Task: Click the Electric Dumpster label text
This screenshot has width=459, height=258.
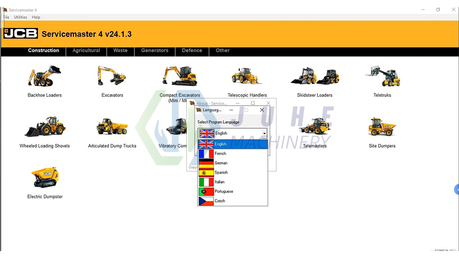Action: coord(45,197)
